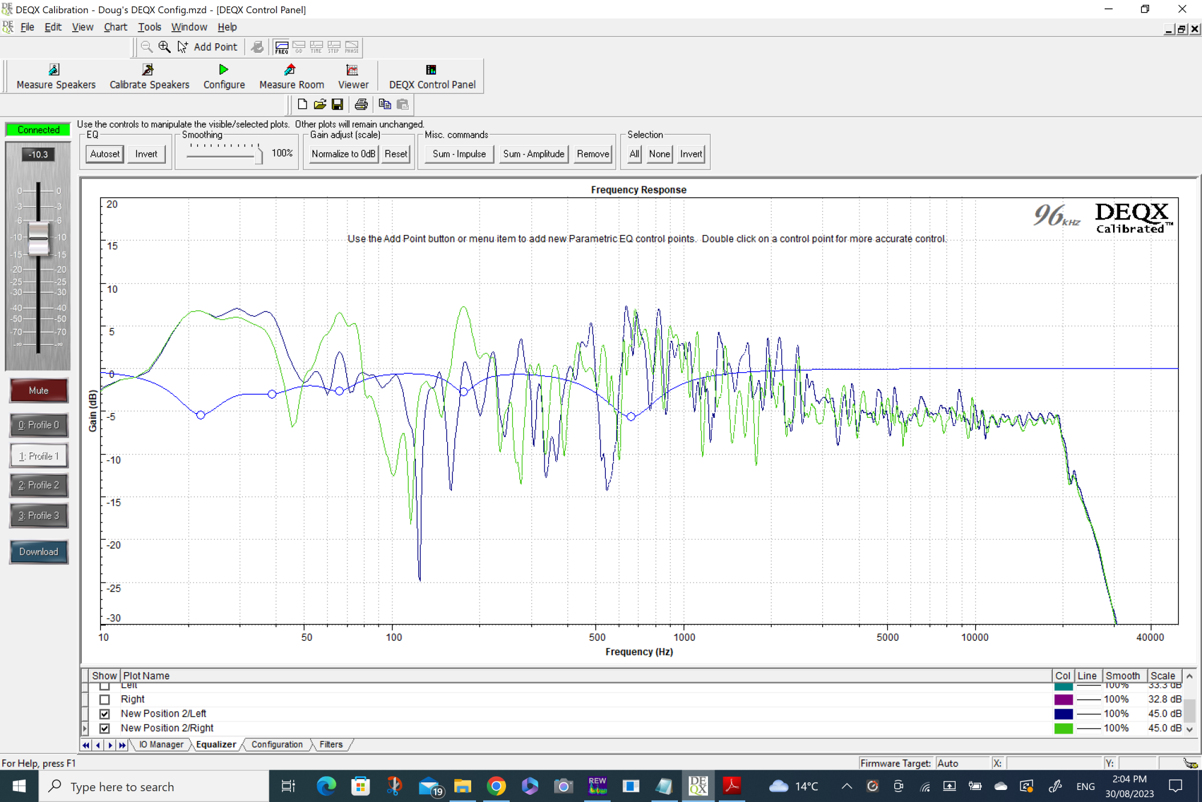Viewport: 1202px width, 802px height.
Task: Click Normalize to 0dB
Action: 343,154
